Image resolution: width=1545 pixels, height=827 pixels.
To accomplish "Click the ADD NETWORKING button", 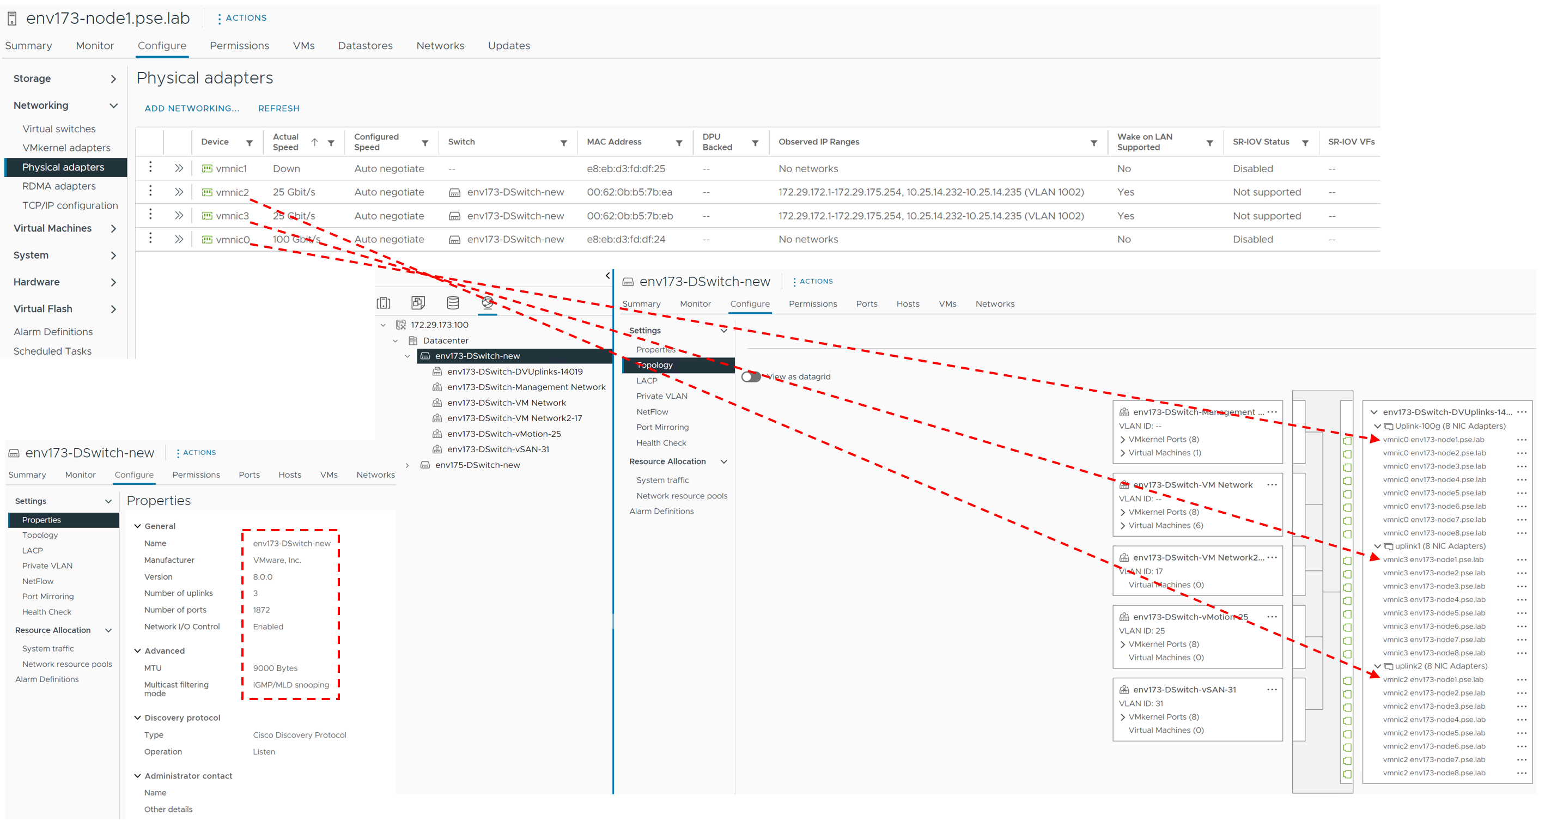I will [191, 108].
